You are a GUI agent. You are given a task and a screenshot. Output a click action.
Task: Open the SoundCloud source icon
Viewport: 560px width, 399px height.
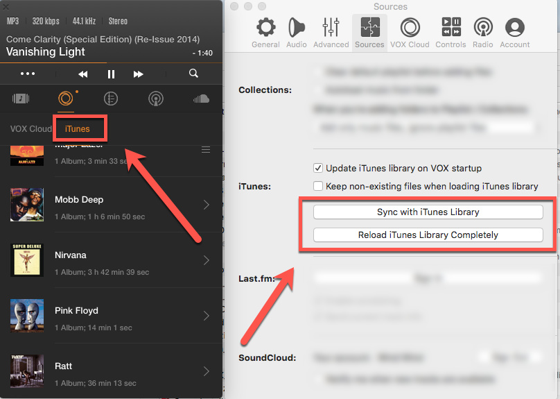coord(201,99)
